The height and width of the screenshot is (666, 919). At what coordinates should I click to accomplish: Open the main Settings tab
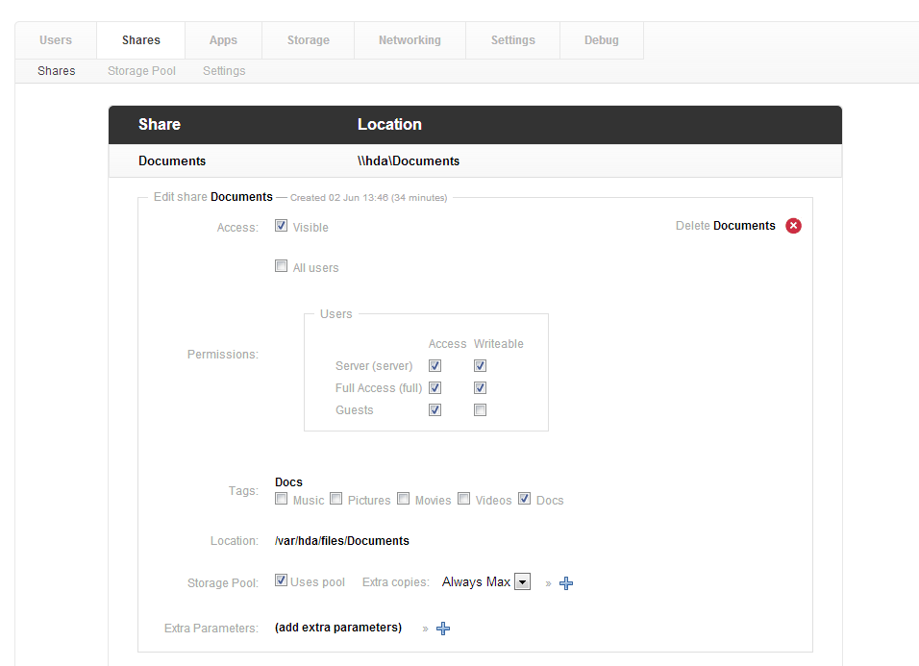(x=512, y=40)
